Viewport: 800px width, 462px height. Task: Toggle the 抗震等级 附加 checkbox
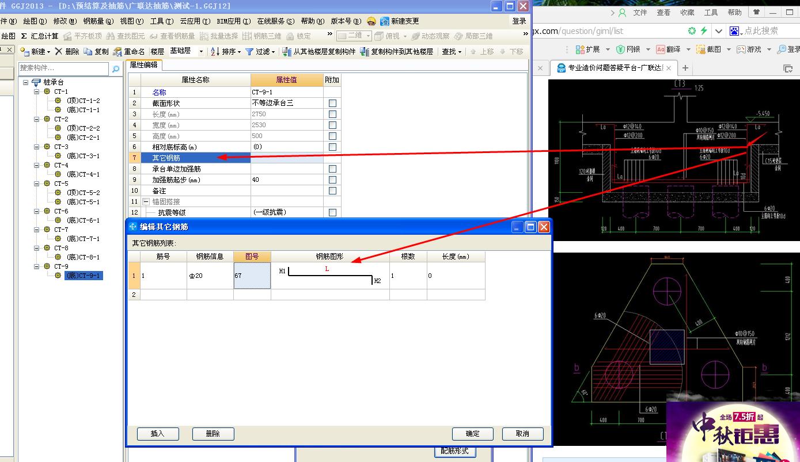tap(332, 213)
